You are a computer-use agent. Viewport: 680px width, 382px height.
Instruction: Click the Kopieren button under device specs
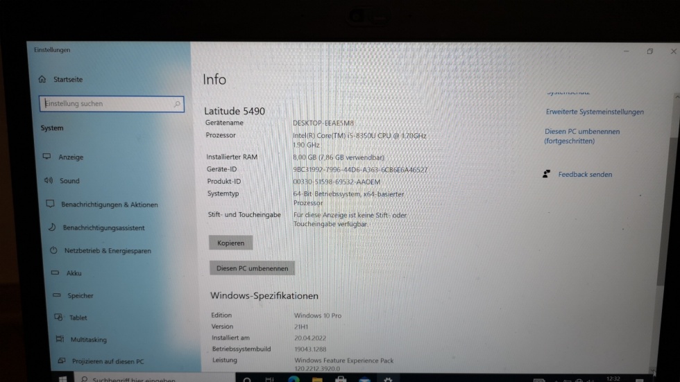tap(230, 243)
